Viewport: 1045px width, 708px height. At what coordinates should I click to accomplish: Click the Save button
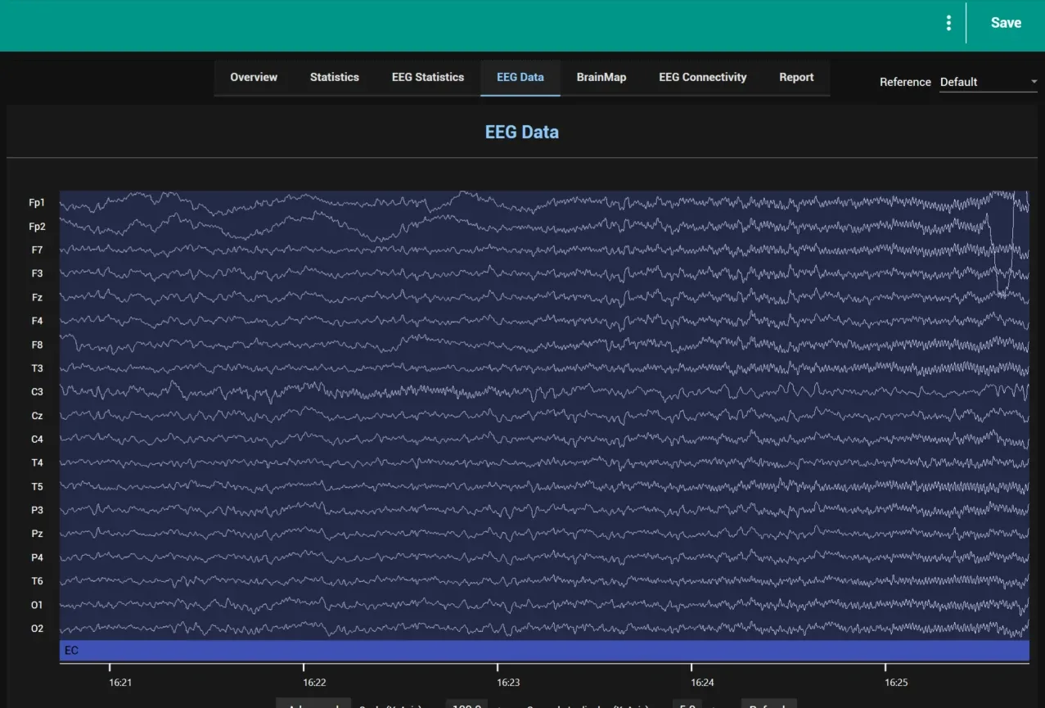(x=1006, y=23)
